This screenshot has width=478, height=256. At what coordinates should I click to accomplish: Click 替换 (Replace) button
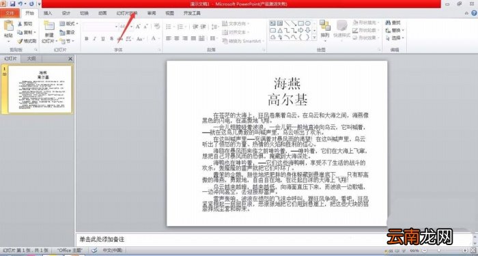395,31
